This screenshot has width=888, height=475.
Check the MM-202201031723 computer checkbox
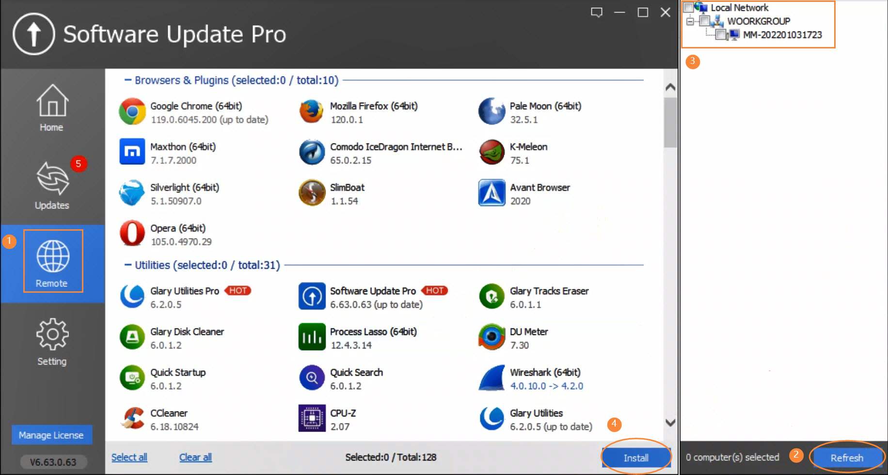click(721, 34)
